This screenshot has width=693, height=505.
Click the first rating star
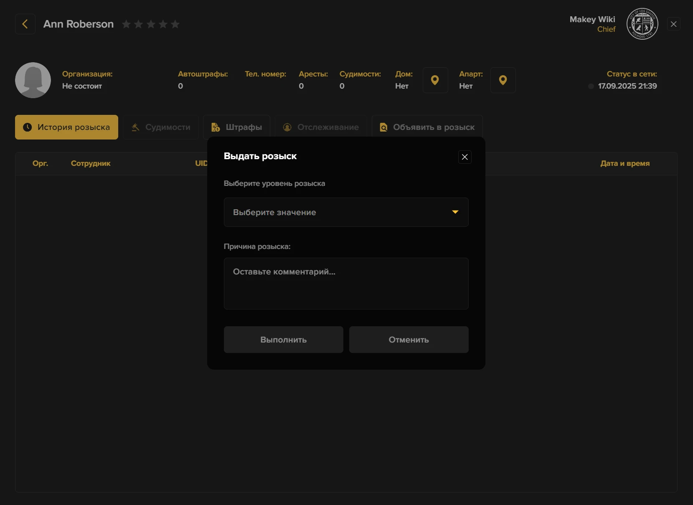[126, 25]
